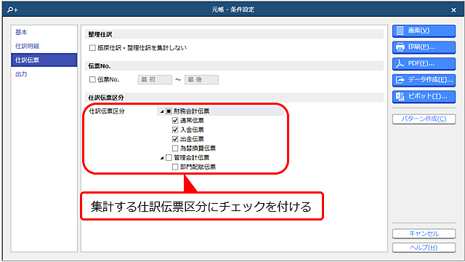Enable 振戻仕訳・整理仕訳を集計しない checkbox
Screen dimensions: 465x262
pos(92,48)
